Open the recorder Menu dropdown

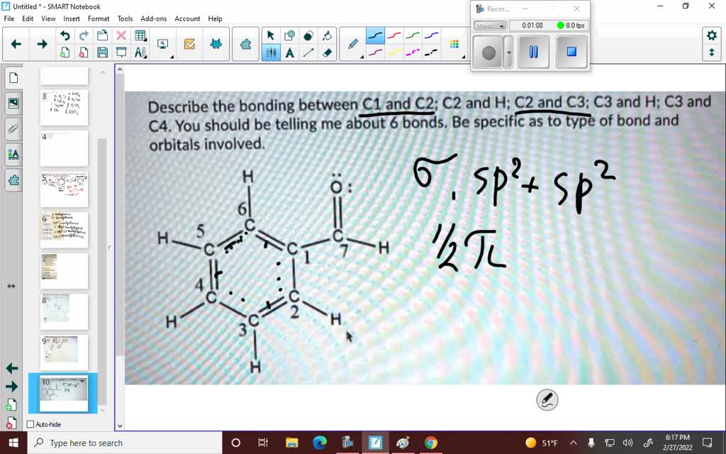point(491,26)
